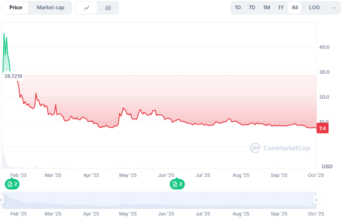Open the more options ellipsis menu

[333, 8]
